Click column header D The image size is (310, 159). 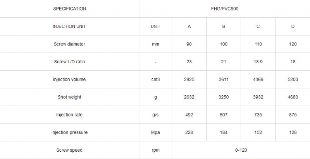click(x=293, y=26)
